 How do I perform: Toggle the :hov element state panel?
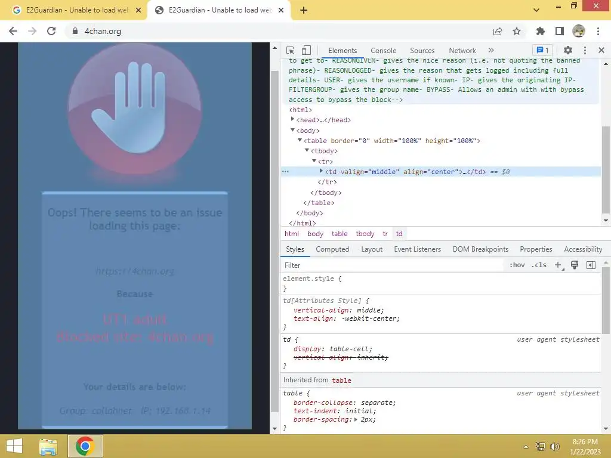click(x=517, y=265)
